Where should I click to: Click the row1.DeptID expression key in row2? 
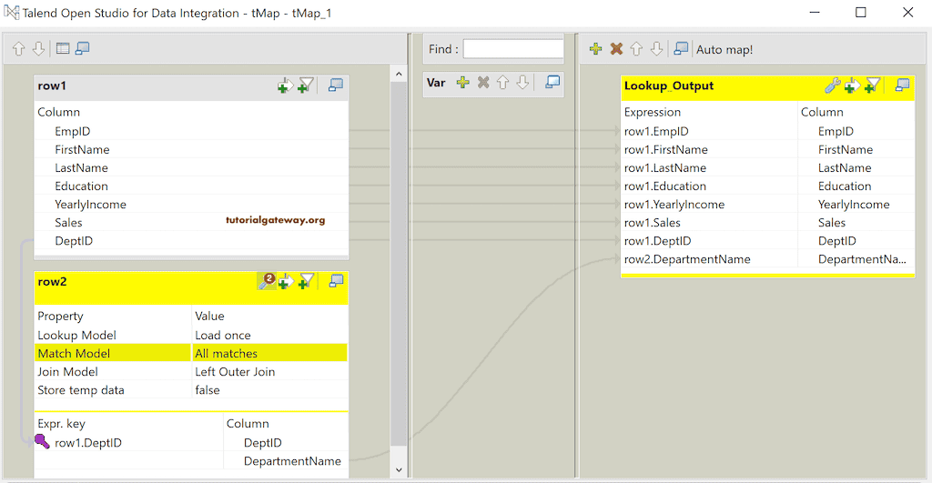tap(88, 443)
